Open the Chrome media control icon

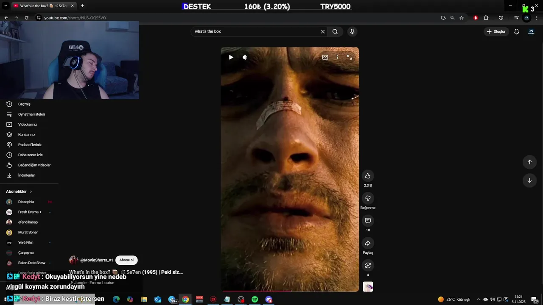[516, 18]
